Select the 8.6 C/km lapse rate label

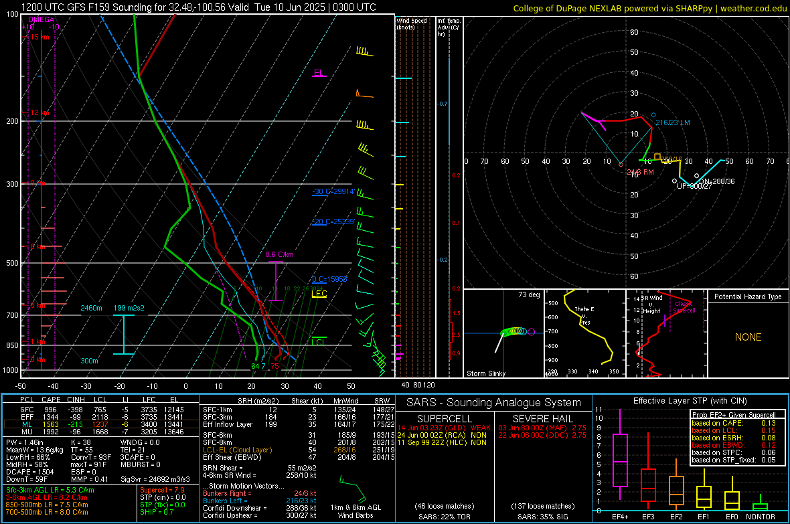(x=279, y=254)
